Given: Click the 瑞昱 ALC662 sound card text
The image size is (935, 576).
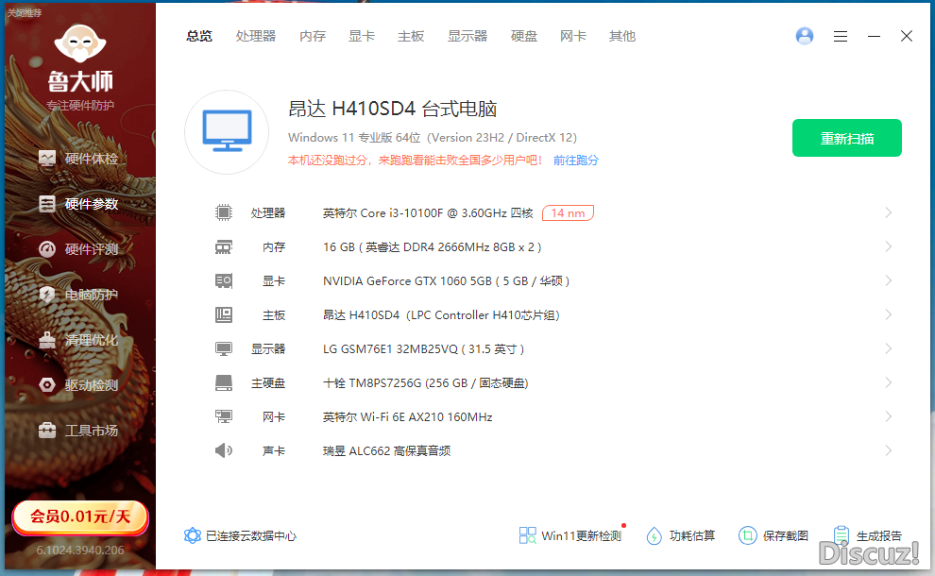Looking at the screenshot, I should (386, 450).
